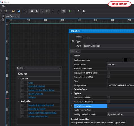Tick the checkbox beside Controls Initialized

click(x=23, y=86)
